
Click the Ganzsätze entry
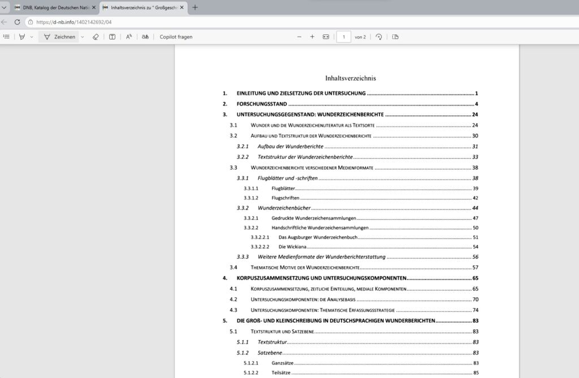361,363
